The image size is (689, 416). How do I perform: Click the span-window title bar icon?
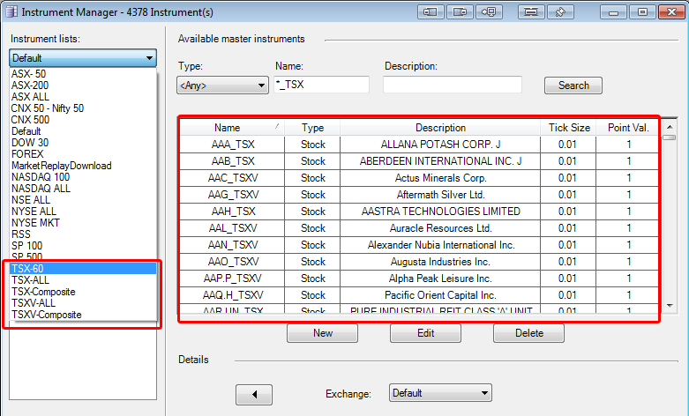[x=531, y=11]
